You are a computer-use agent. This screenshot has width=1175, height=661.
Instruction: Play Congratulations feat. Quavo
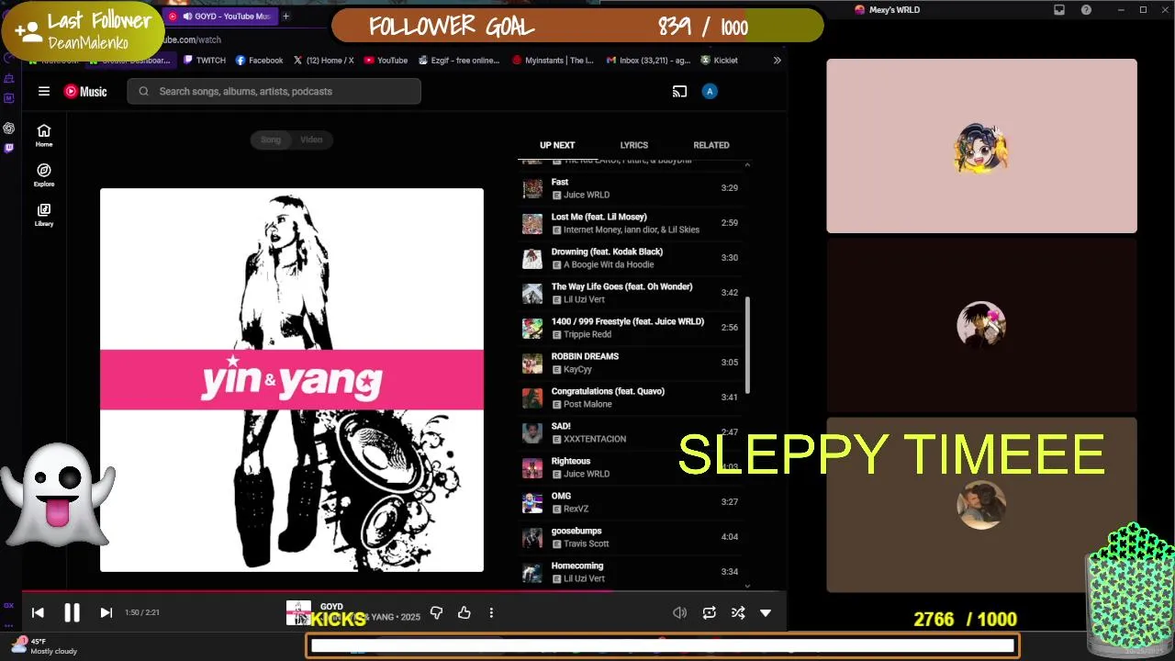point(632,398)
